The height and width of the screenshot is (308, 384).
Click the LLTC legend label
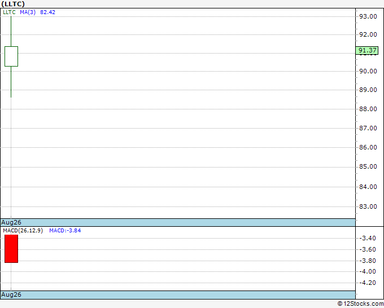point(9,12)
